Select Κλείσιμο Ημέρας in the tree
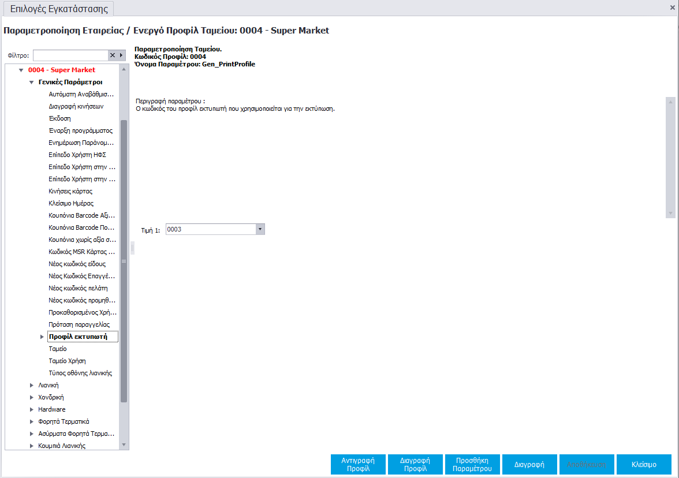The height and width of the screenshot is (478, 679). pyautogui.click(x=71, y=203)
